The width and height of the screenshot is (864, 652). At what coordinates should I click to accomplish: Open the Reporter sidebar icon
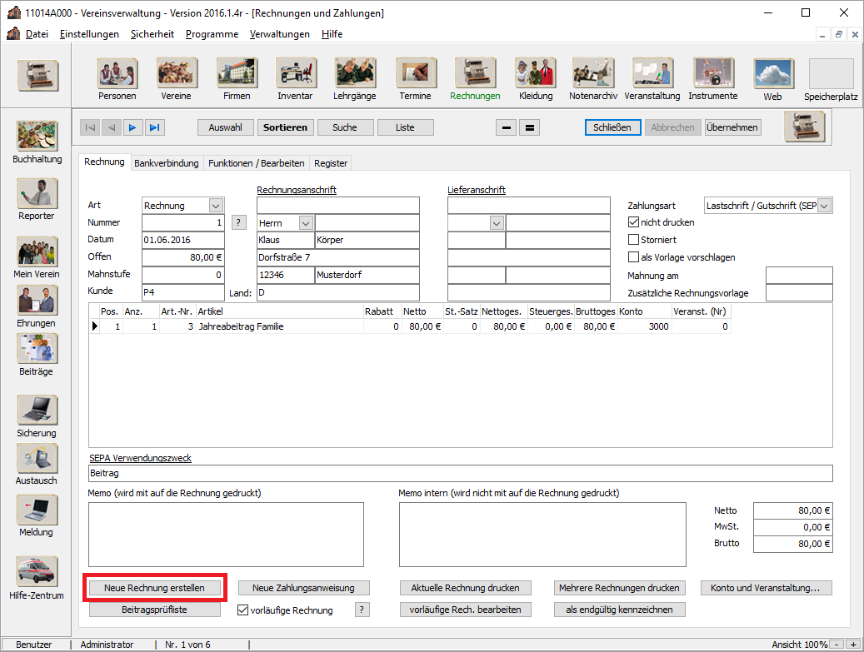[37, 193]
